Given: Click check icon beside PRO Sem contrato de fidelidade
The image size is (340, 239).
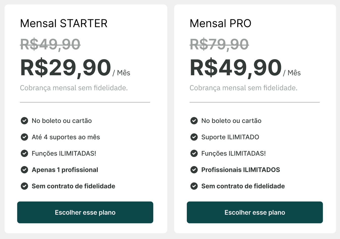Looking at the screenshot, I should [x=194, y=186].
